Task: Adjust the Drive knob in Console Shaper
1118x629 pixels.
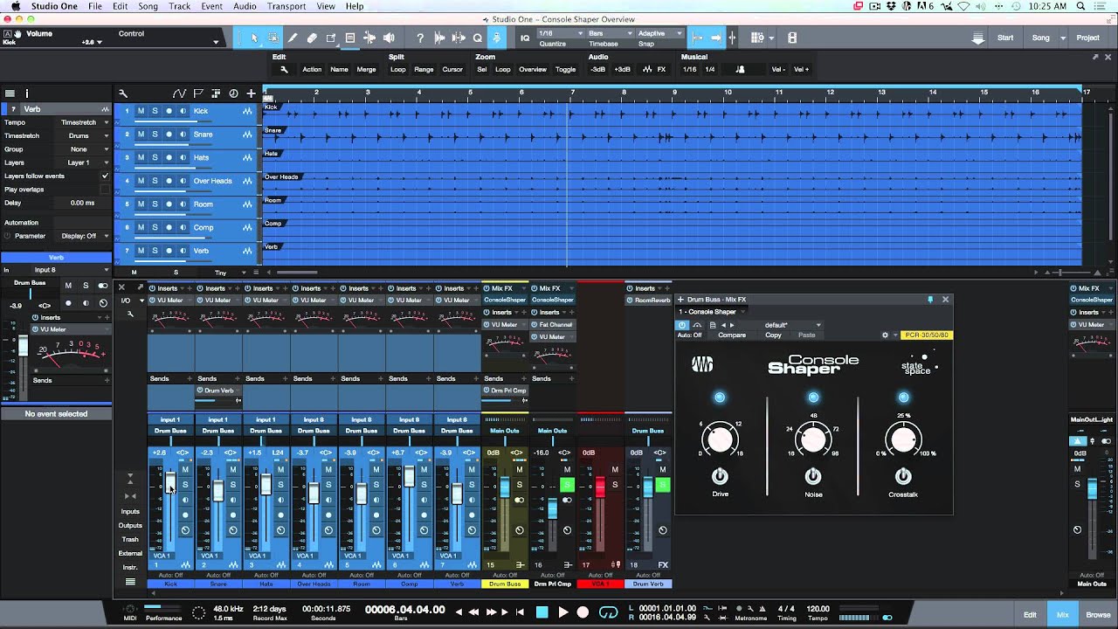Action: [x=721, y=439]
